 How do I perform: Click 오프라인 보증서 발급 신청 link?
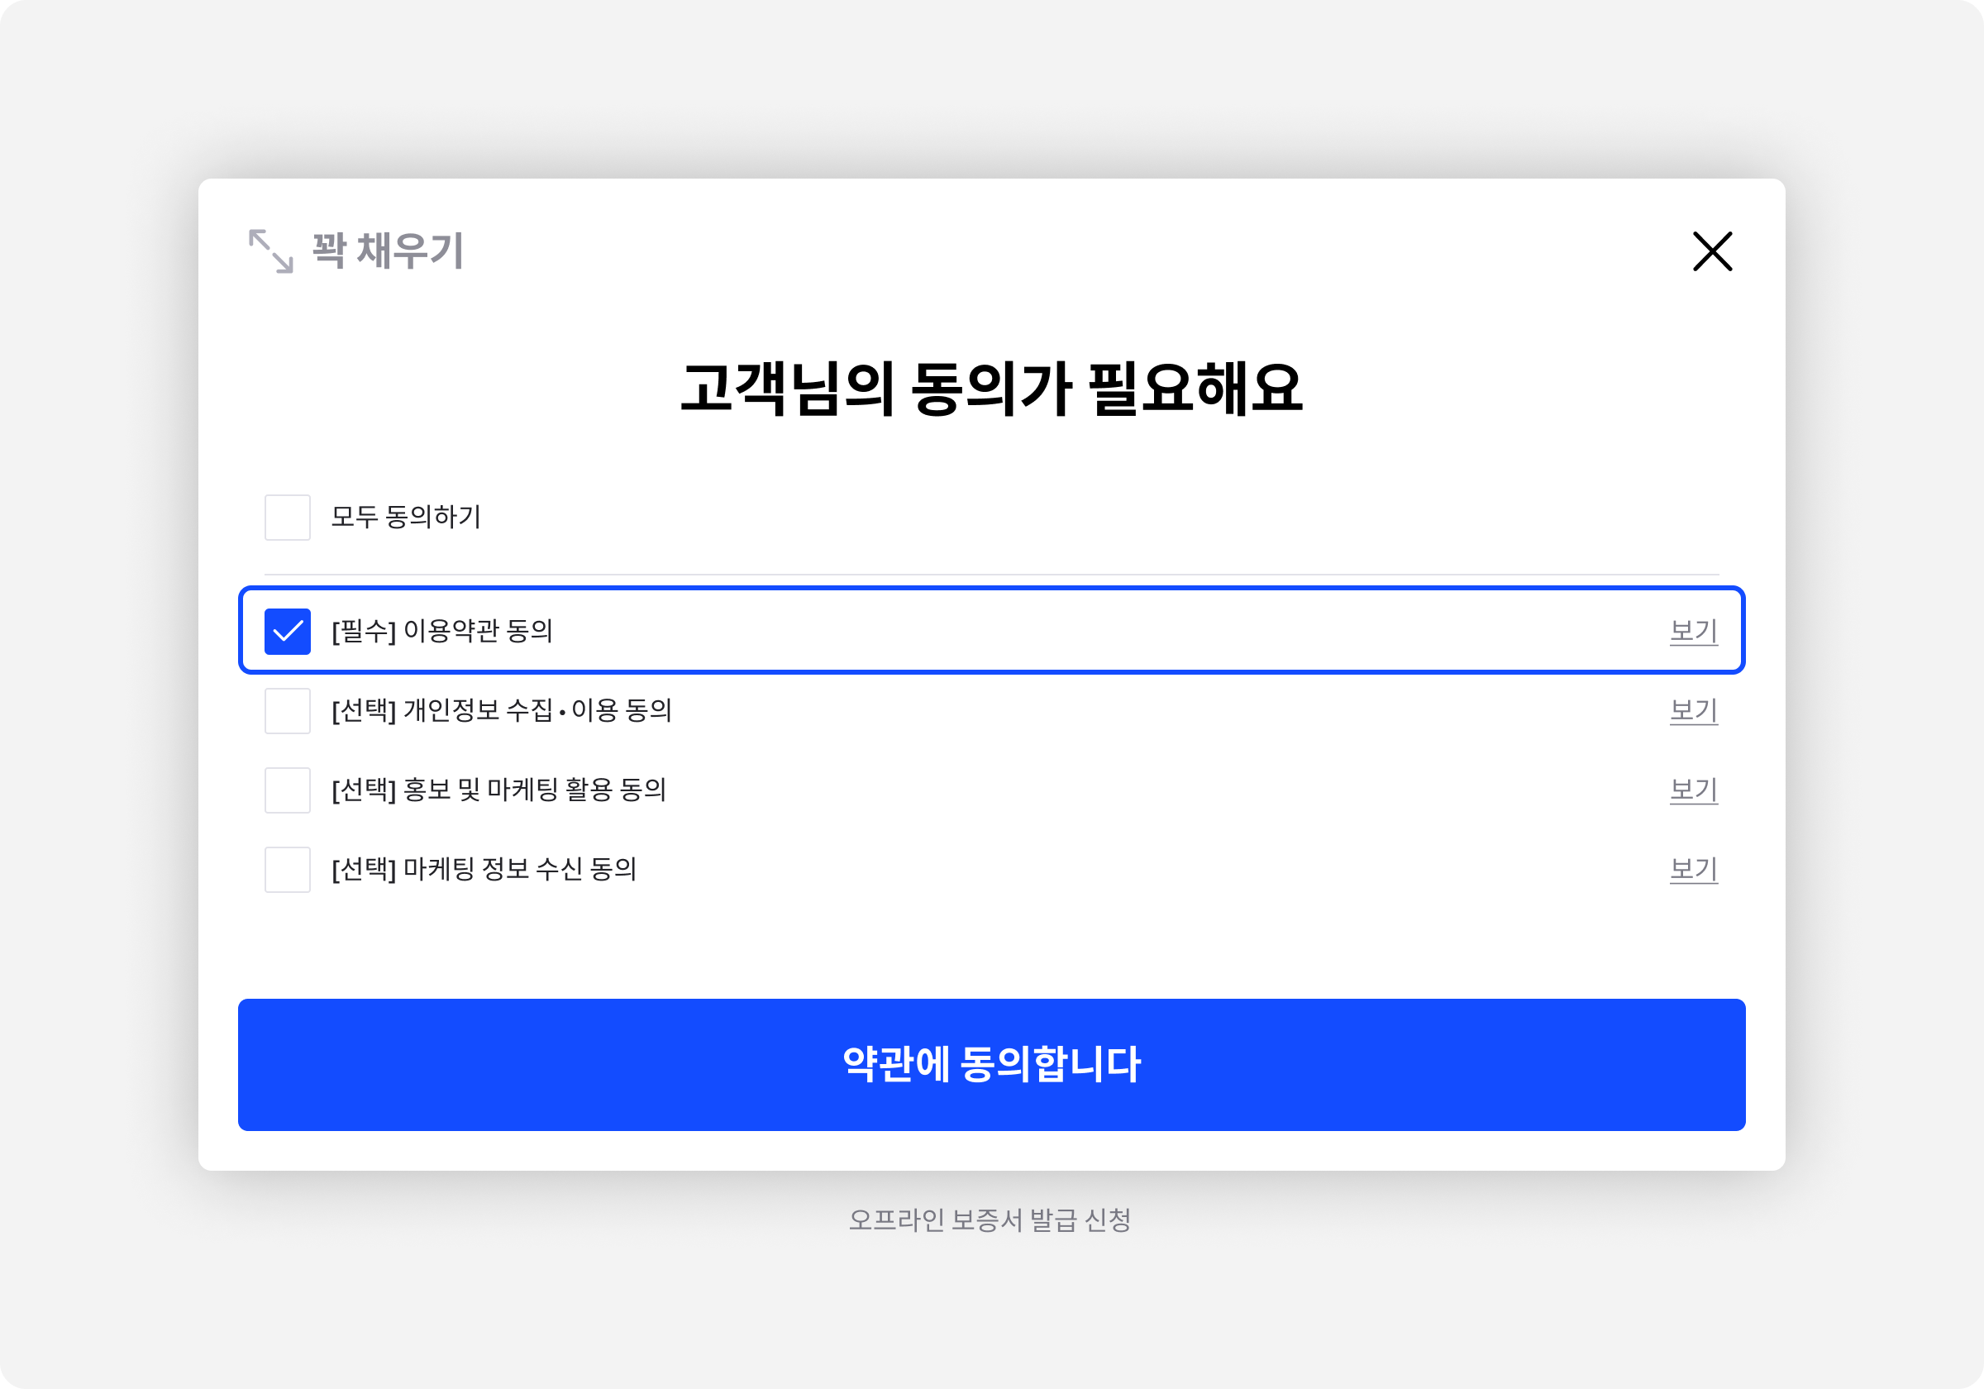click(x=990, y=1220)
